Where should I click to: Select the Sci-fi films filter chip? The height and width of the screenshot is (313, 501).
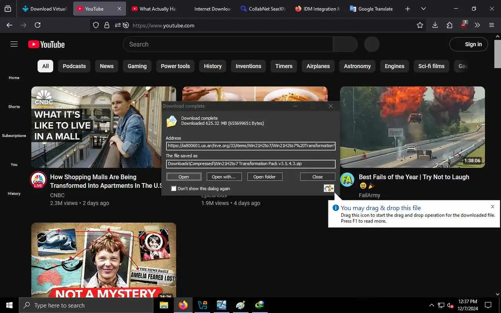pos(431,66)
